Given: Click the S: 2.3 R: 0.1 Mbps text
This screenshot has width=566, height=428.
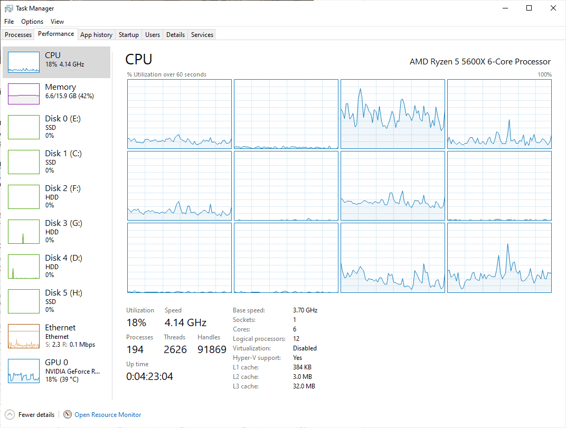Looking at the screenshot, I should click(70, 345).
